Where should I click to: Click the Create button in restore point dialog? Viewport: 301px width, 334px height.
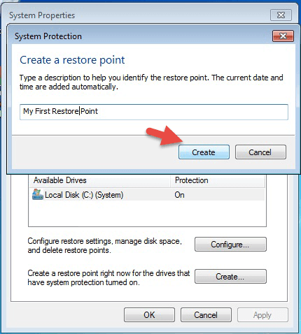pyautogui.click(x=204, y=152)
